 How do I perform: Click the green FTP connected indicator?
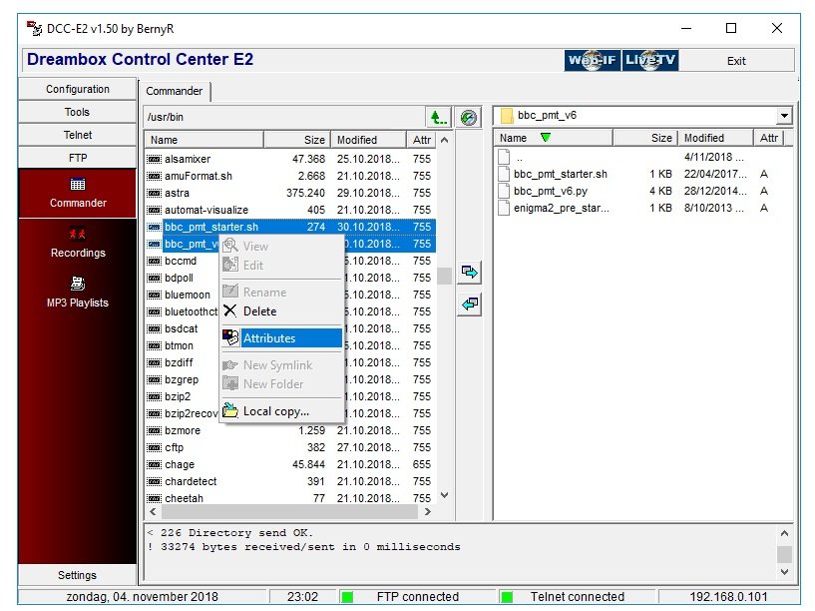click(x=347, y=596)
